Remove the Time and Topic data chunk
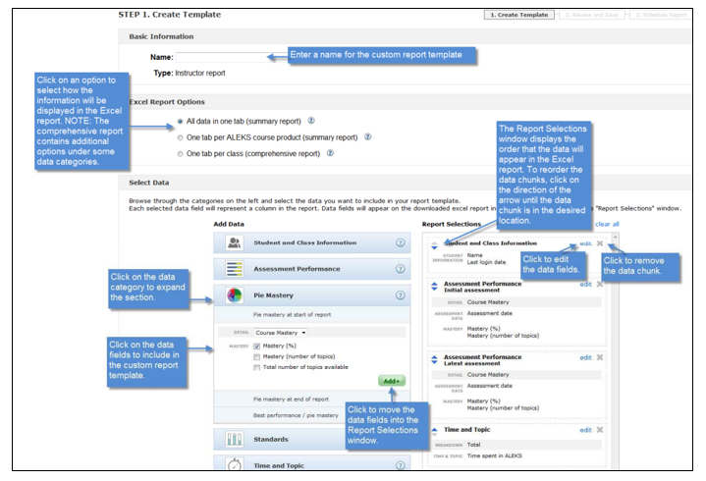 click(x=599, y=430)
